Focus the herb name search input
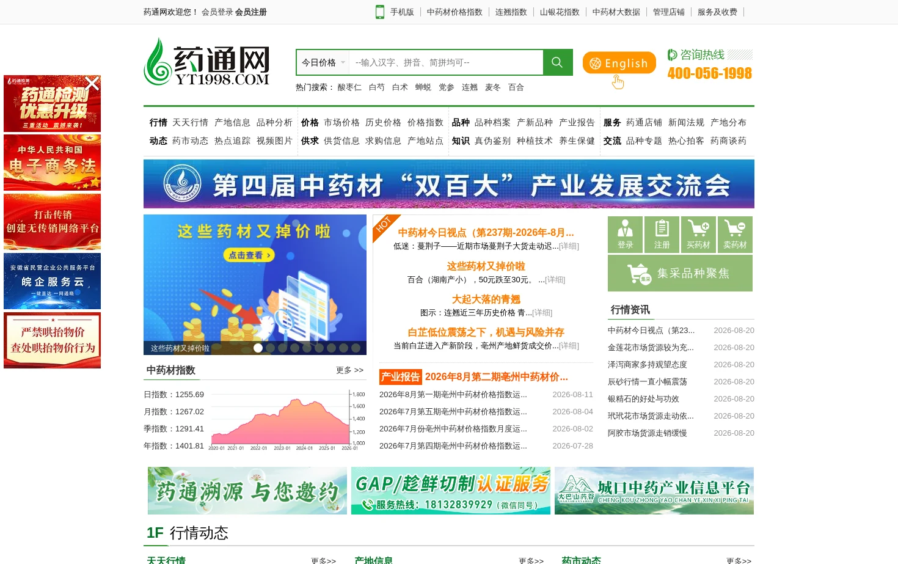898x564 pixels. coord(446,62)
